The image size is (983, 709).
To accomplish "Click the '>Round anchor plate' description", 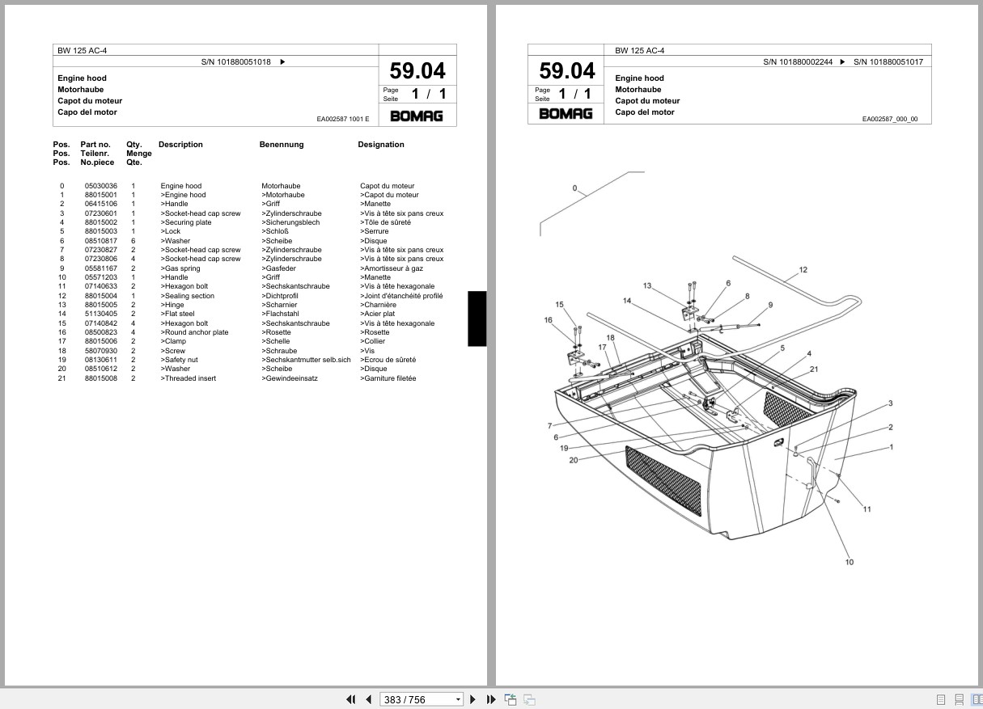I will [x=194, y=332].
